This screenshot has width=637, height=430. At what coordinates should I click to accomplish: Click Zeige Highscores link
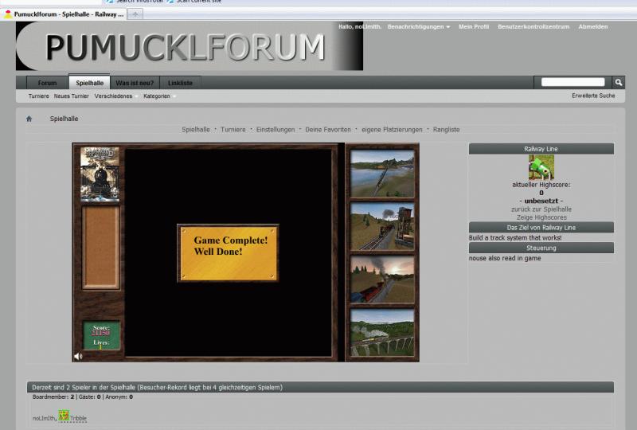541,217
